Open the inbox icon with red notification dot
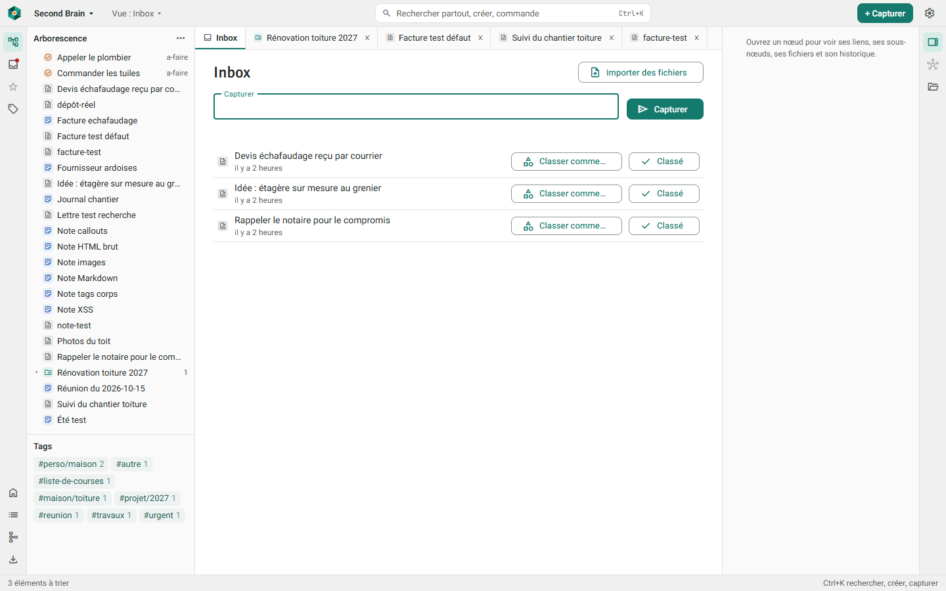Image resolution: width=946 pixels, height=591 pixels. pos(13,64)
